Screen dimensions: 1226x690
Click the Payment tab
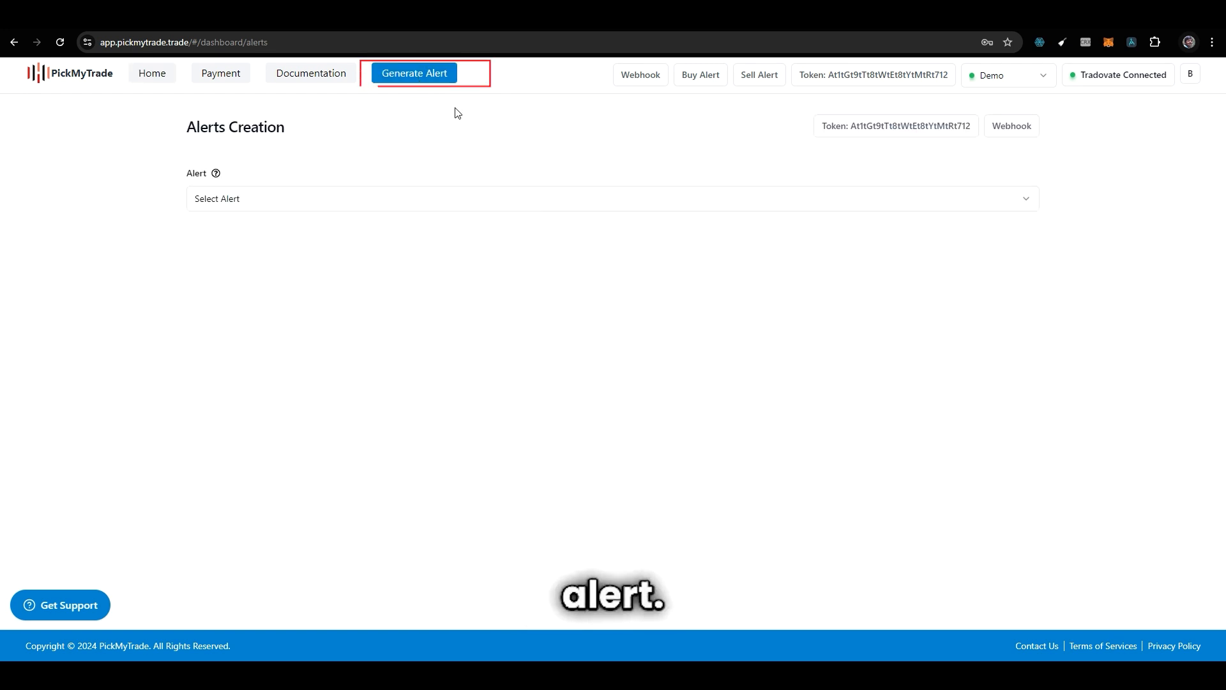[220, 72]
